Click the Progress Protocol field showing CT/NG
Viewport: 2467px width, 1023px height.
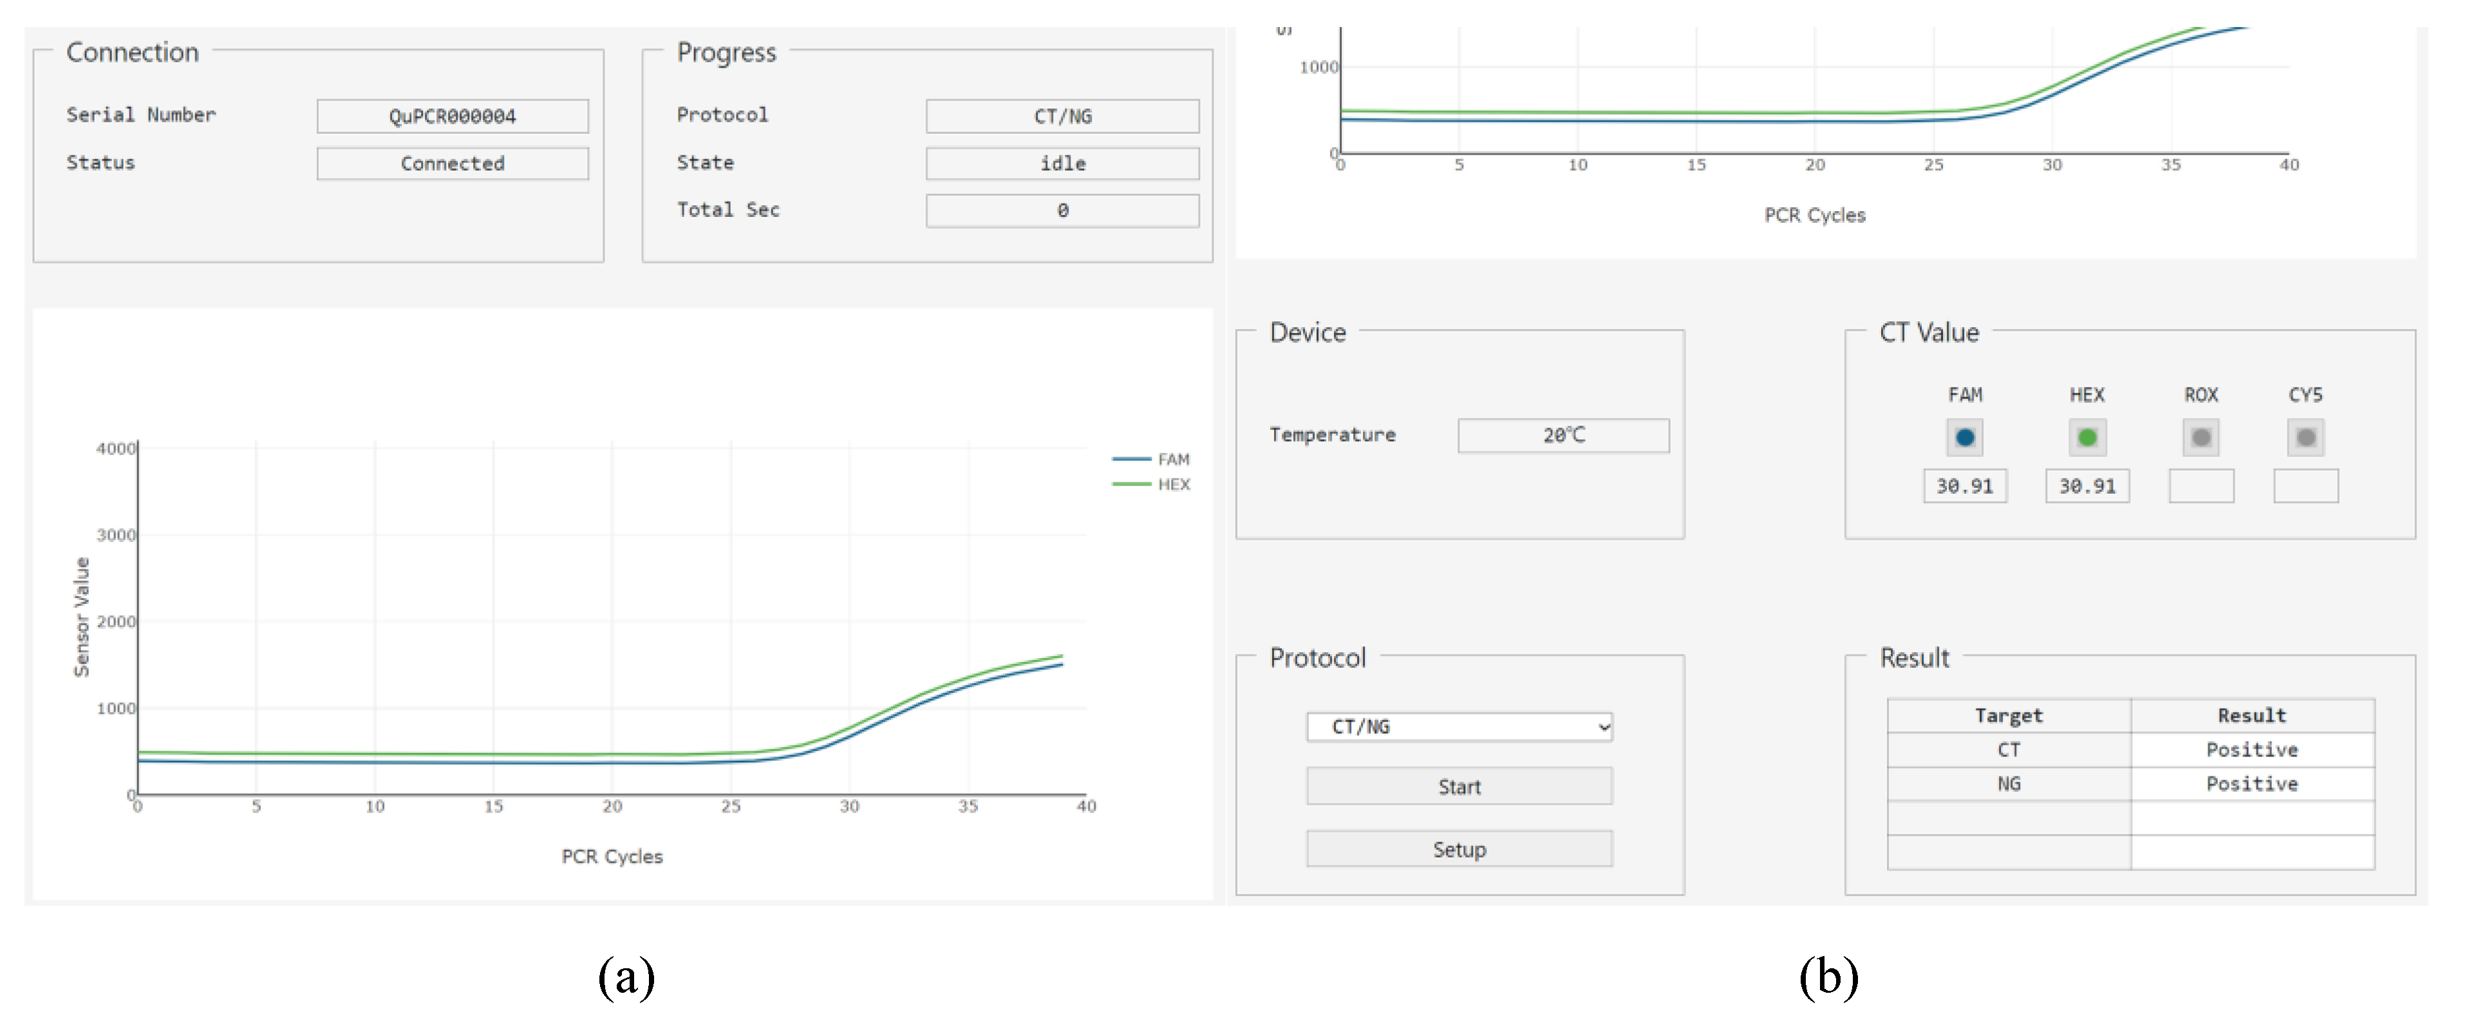(1062, 117)
